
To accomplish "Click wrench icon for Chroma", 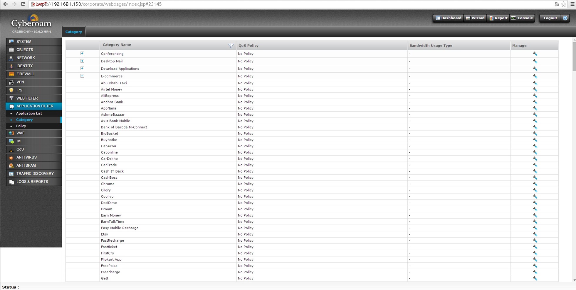I will (535, 184).
